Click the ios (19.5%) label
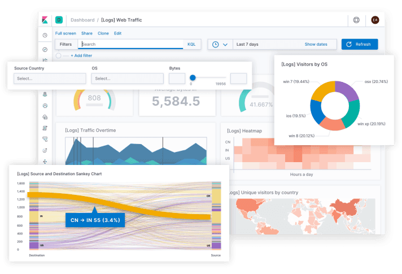Image resolution: width=402 pixels, height=274 pixels. point(296,116)
